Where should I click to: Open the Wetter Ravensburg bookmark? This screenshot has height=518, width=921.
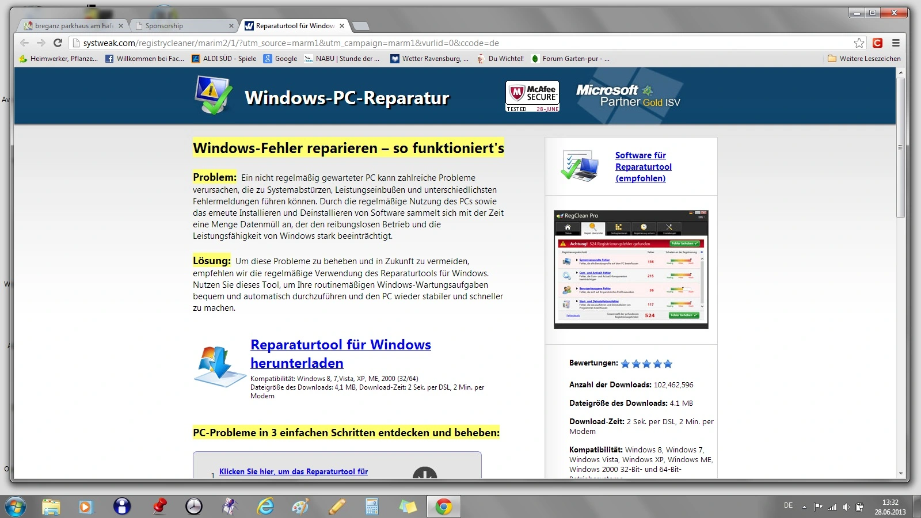coord(429,59)
